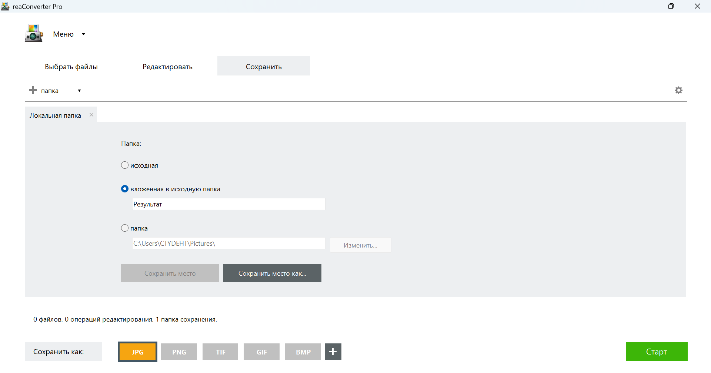Switch to Выбрать файлы tab
Screen dimensions: 711x373
pos(71,67)
